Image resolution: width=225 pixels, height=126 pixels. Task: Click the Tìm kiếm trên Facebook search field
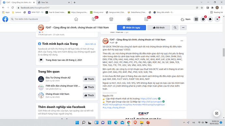pos(30,19)
